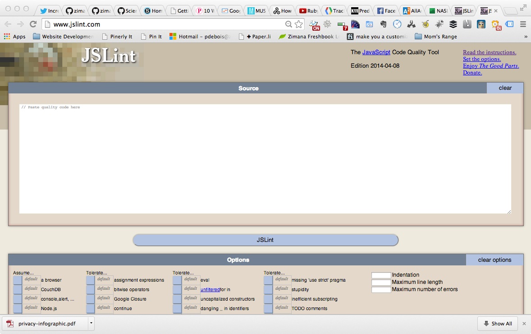The image size is (531, 334).
Task: Switch to the NASI tab
Action: pos(438,10)
